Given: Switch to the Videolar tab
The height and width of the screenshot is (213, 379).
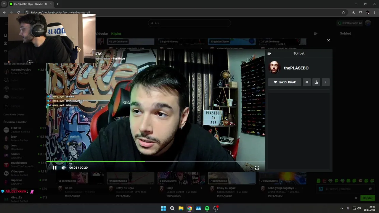Looking at the screenshot, I should pyautogui.click(x=102, y=34).
